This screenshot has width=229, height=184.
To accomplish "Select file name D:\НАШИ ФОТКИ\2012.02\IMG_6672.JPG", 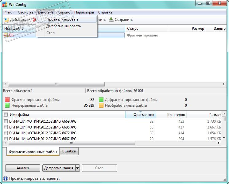I will pyautogui.click(x=43, y=133).
